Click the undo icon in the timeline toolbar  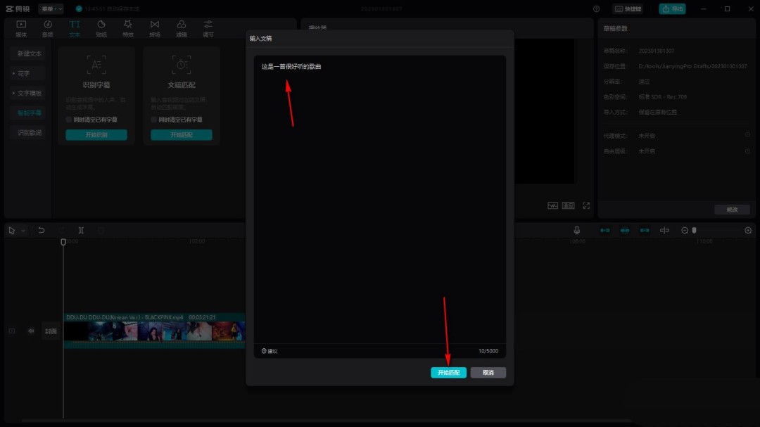42,230
